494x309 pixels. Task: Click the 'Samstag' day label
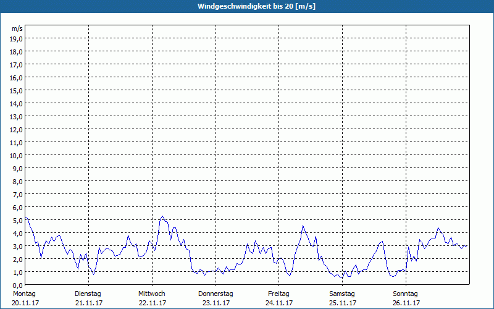[342, 294]
